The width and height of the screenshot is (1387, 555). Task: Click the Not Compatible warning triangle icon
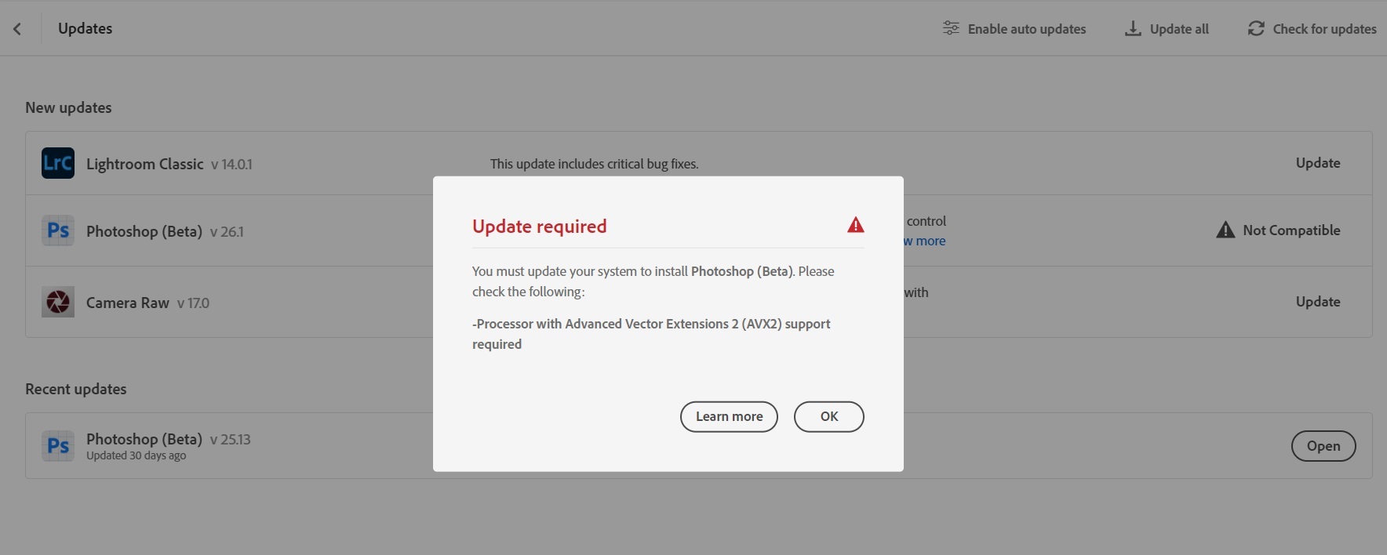click(x=1225, y=230)
